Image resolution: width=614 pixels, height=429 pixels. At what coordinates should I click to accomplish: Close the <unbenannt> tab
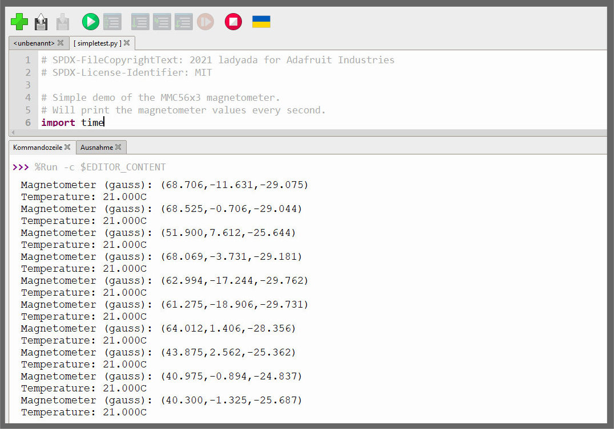[x=60, y=43]
